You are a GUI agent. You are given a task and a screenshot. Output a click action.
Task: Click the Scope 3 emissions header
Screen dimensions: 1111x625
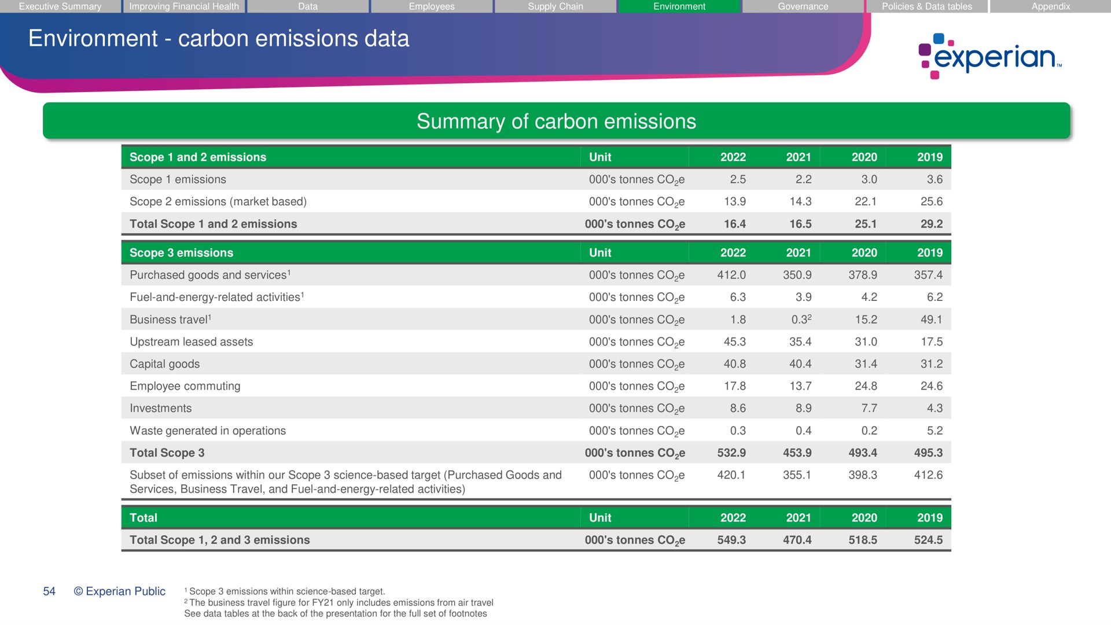coord(181,253)
